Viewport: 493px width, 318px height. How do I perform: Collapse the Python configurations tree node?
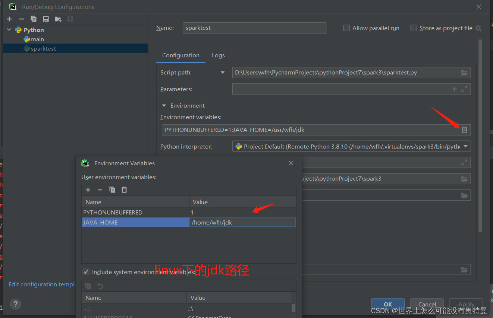(9, 30)
